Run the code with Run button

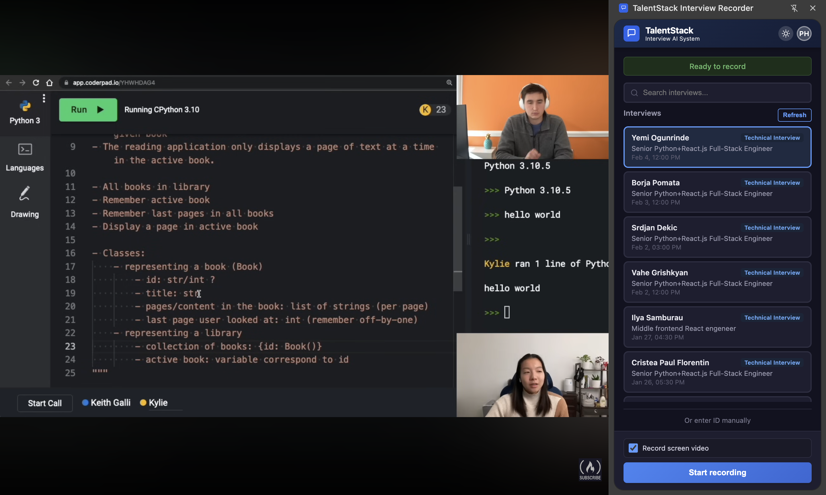coord(88,109)
